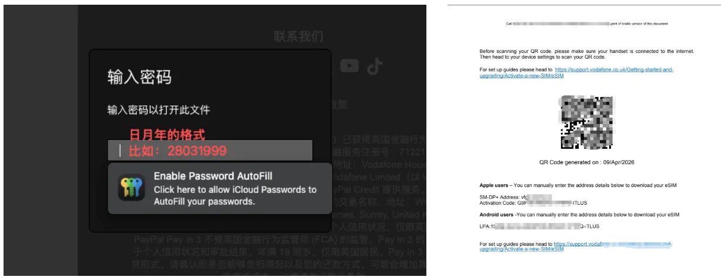This screenshot has height=280, width=721.
Task: Select the 'Apple users' instruction line
Action: (578, 185)
